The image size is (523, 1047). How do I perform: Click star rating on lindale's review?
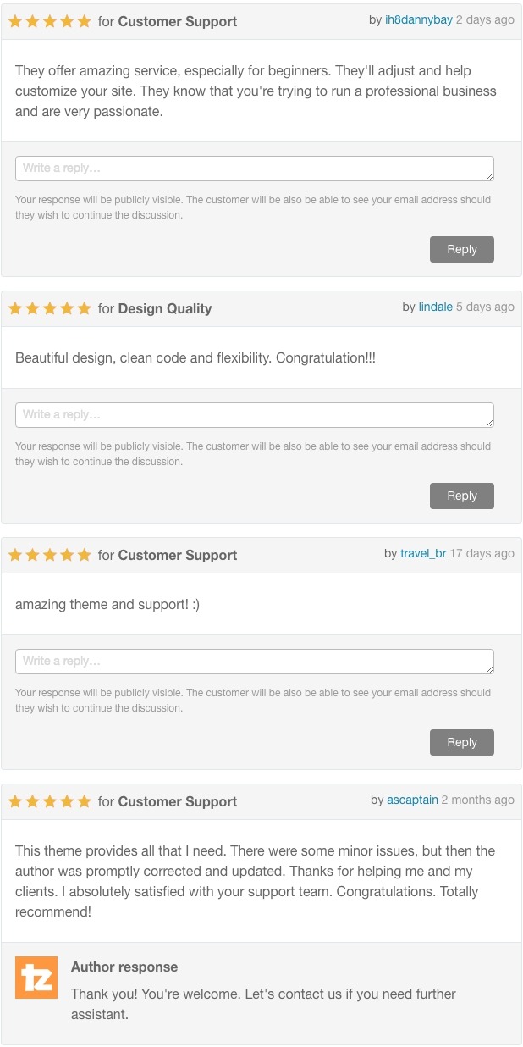pyautogui.click(x=50, y=308)
